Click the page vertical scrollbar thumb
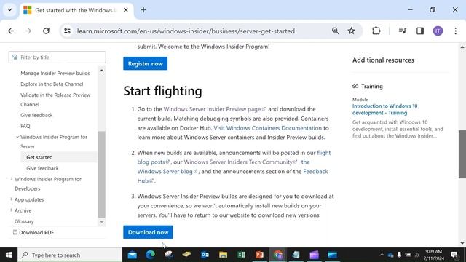Viewport: 466px width, 262px height. pyautogui.click(x=462, y=154)
